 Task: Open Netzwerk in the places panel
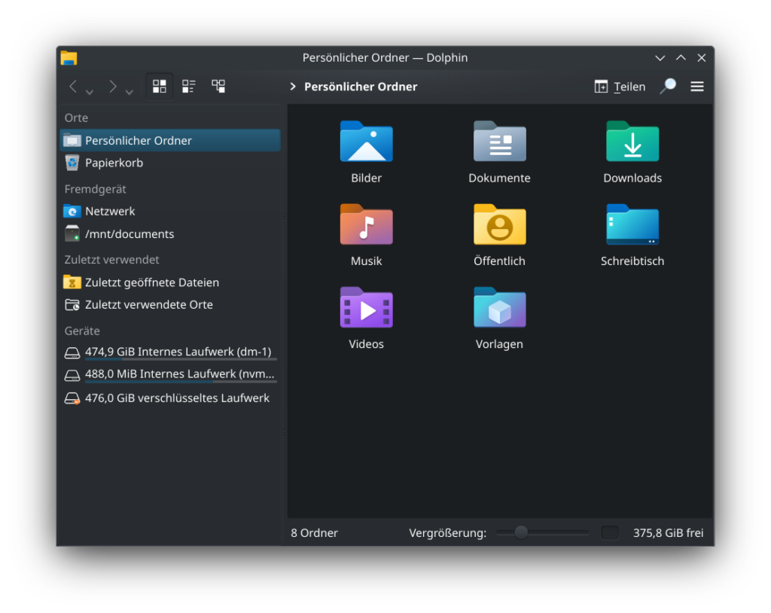tap(110, 212)
